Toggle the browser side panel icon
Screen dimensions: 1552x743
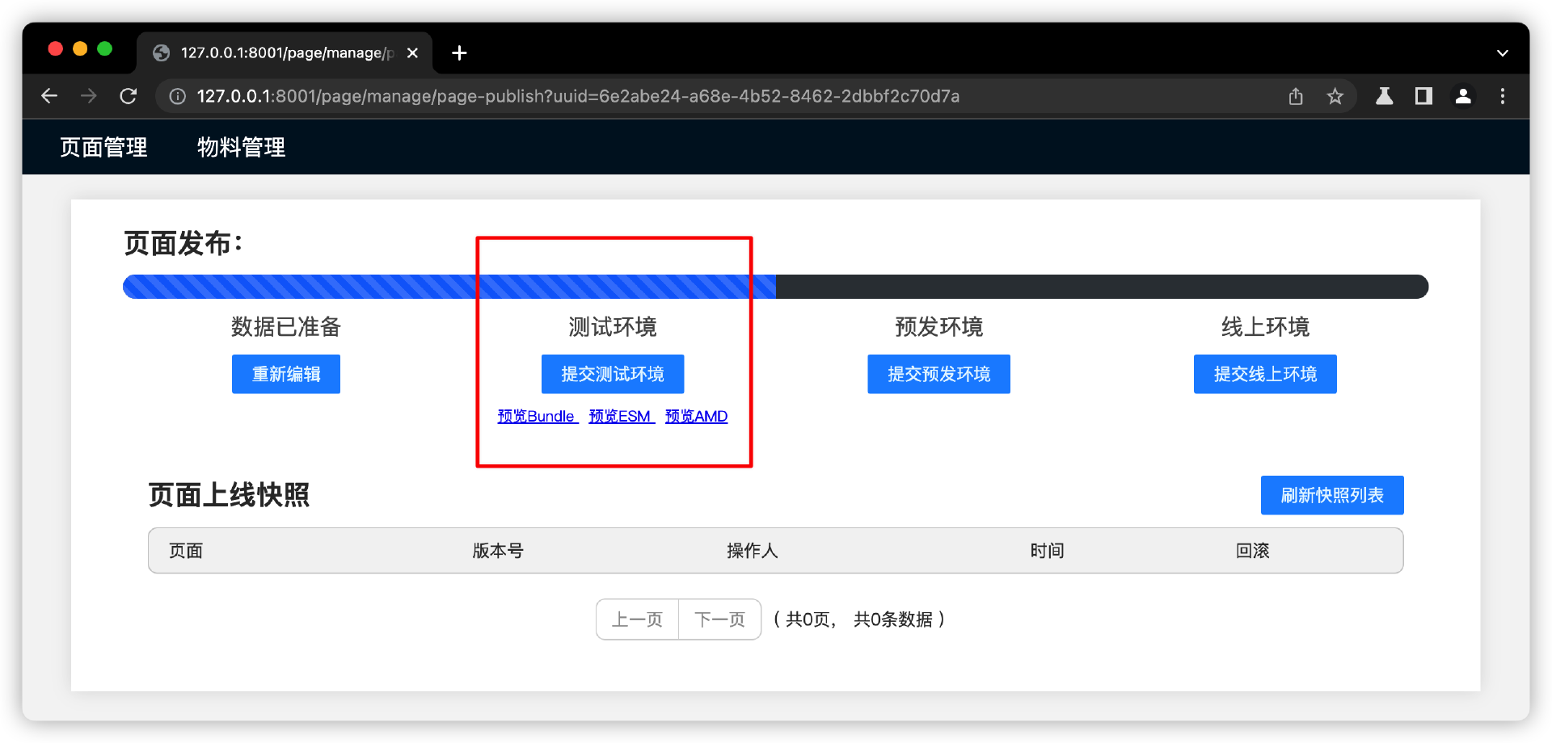click(x=1423, y=96)
